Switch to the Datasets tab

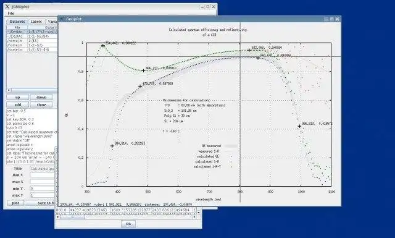click(17, 22)
